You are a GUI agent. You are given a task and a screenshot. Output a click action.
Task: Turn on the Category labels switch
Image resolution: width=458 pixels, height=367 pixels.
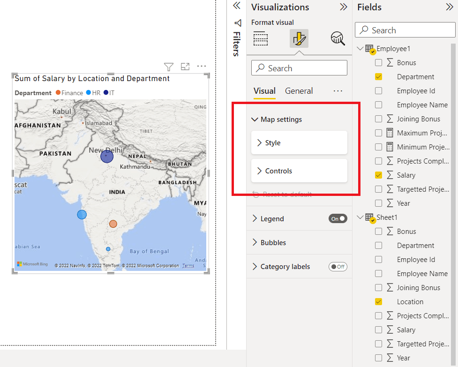[x=338, y=267]
